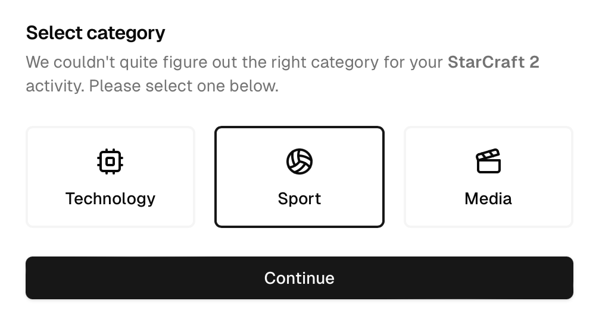The image size is (599, 323).
Task: Choose the Media category card
Action: pos(489,177)
